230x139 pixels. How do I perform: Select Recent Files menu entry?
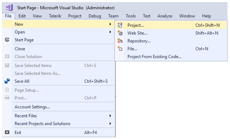tap(58, 116)
